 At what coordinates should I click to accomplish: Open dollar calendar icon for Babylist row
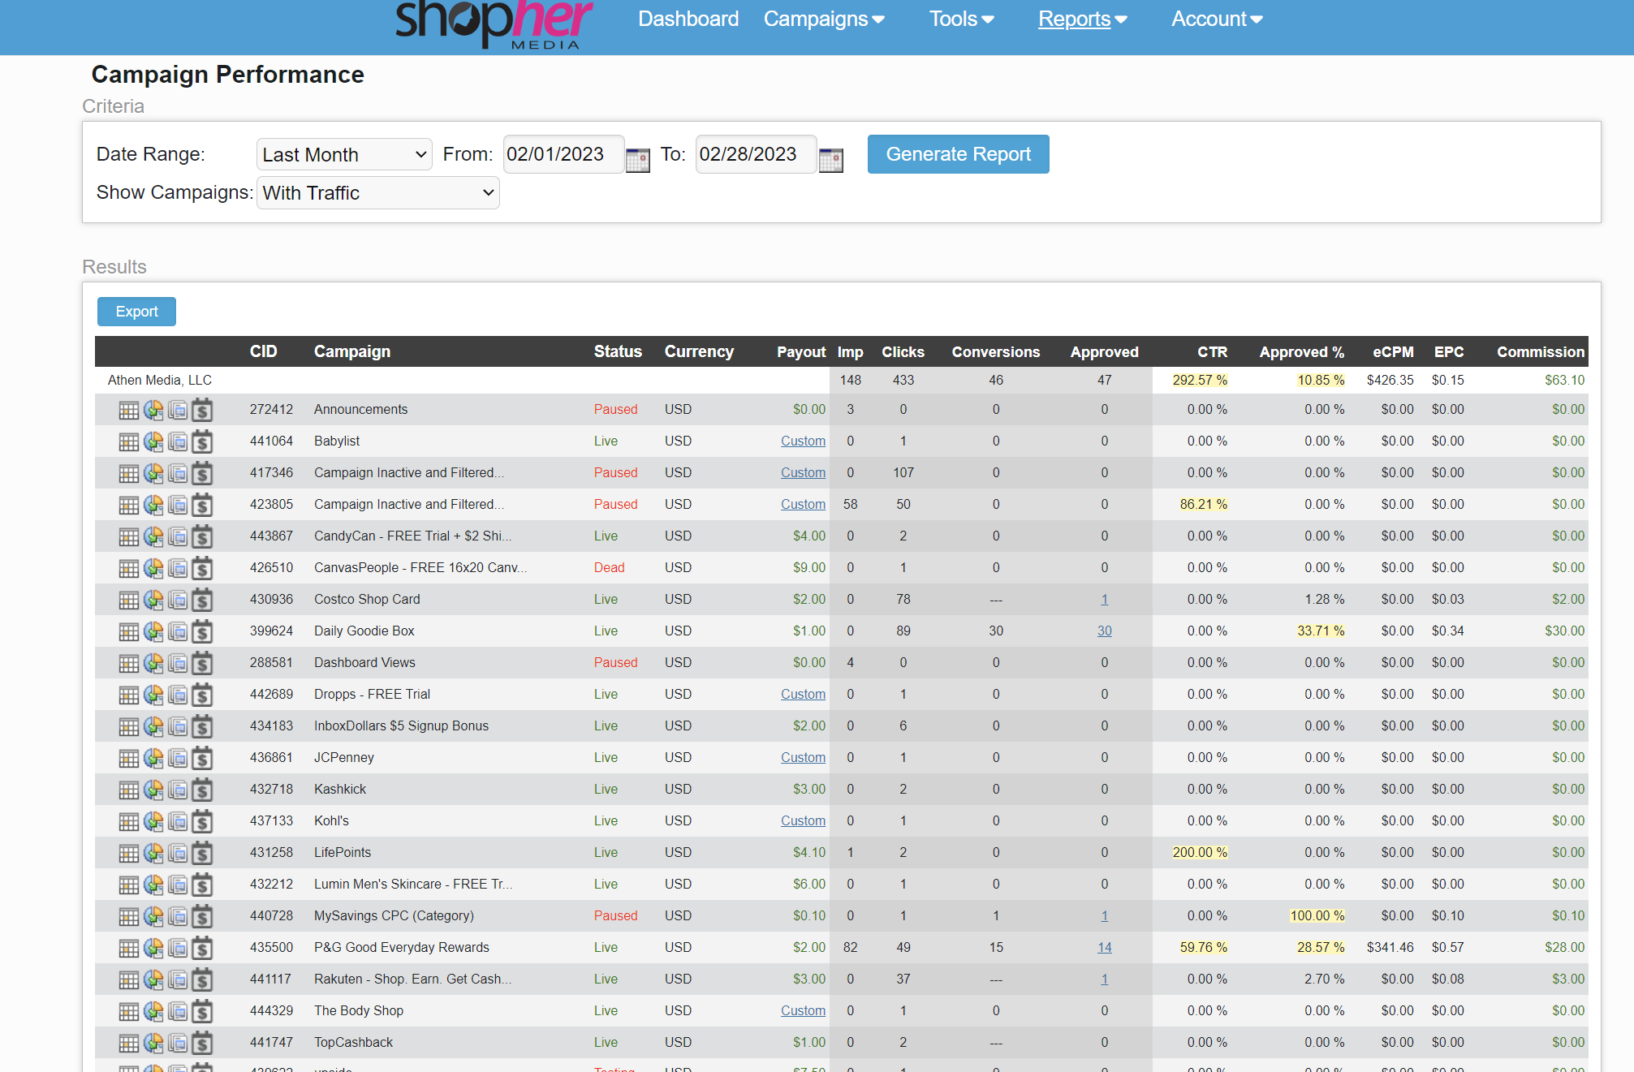(x=202, y=441)
